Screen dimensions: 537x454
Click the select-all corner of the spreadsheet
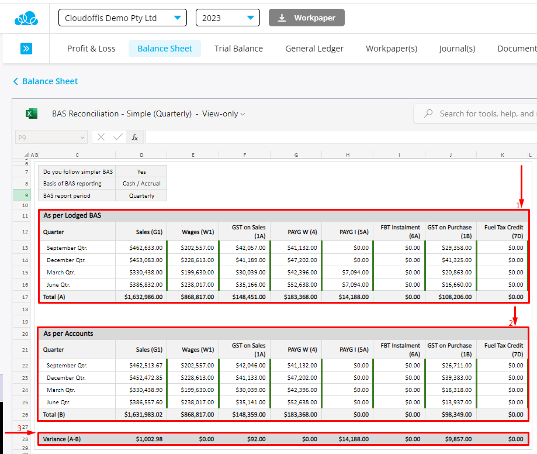26,154
